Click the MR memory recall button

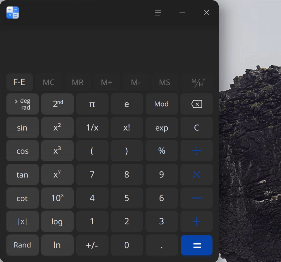[x=78, y=82]
